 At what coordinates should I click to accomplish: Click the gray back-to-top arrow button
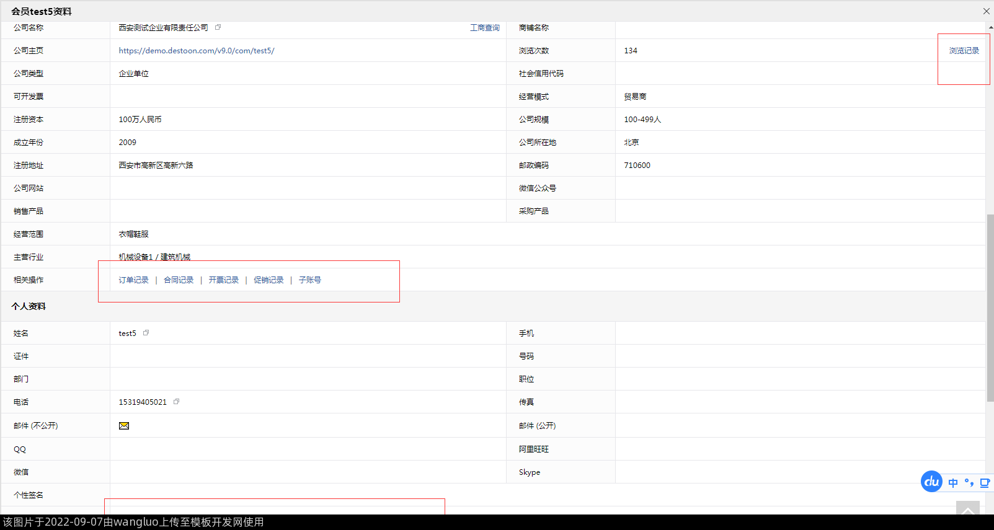(967, 510)
